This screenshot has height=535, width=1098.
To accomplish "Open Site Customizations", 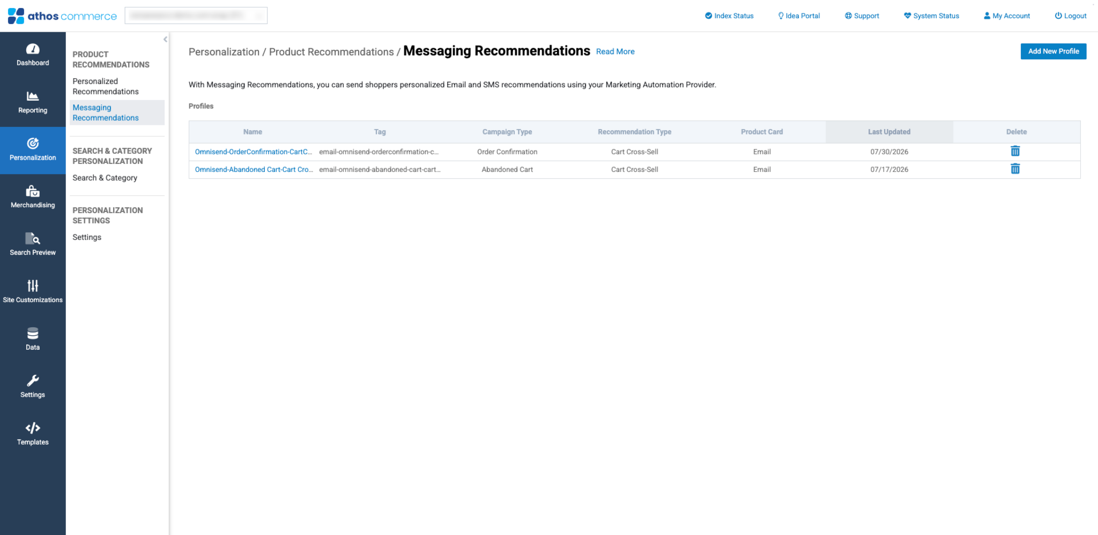I will pos(33,292).
